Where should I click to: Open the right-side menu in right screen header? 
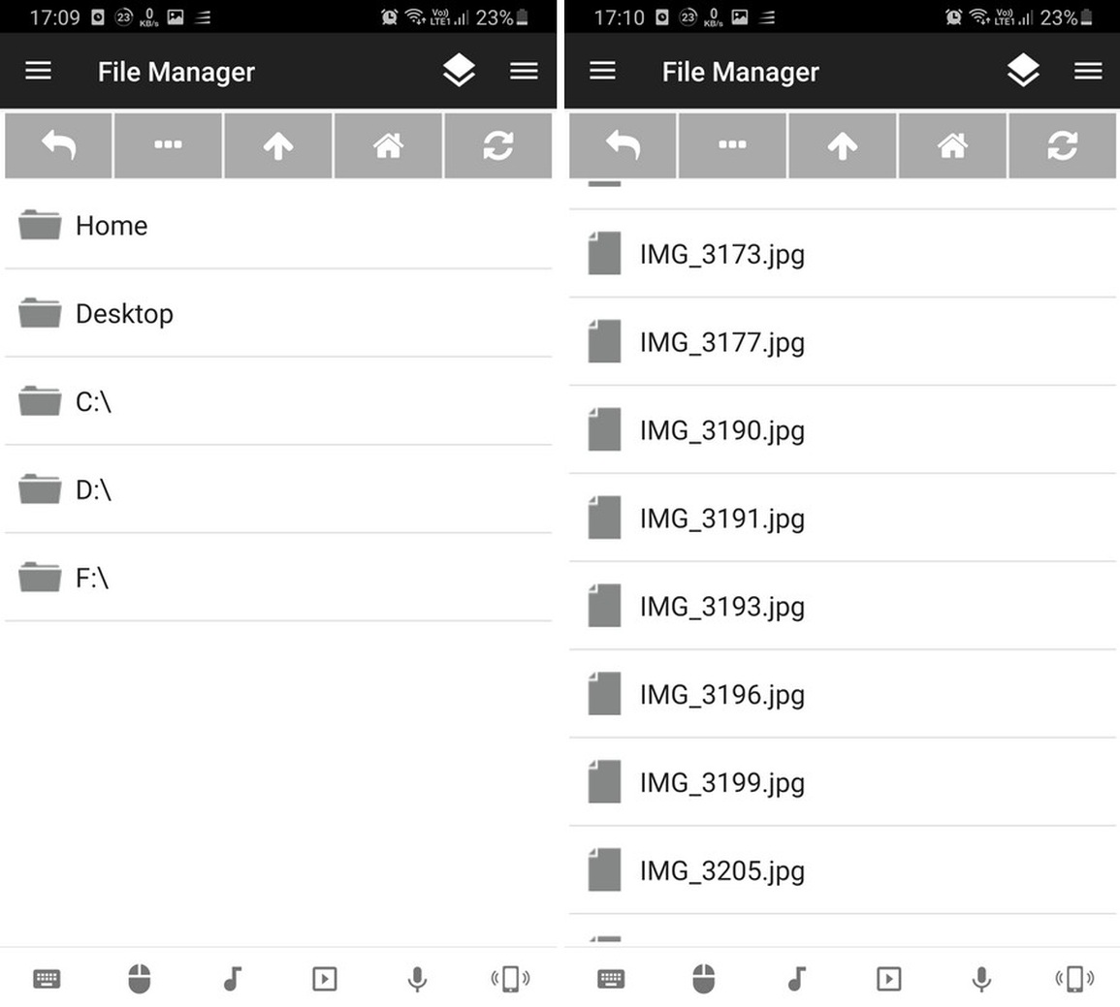pos(1088,71)
